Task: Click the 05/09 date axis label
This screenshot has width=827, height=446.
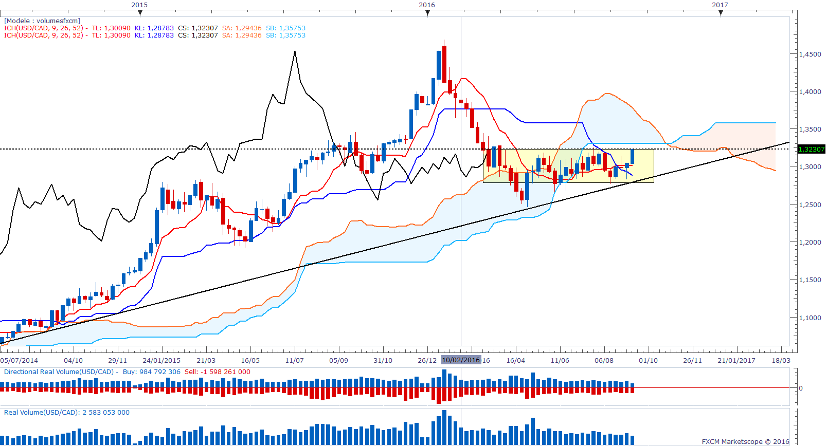Action: click(x=338, y=361)
